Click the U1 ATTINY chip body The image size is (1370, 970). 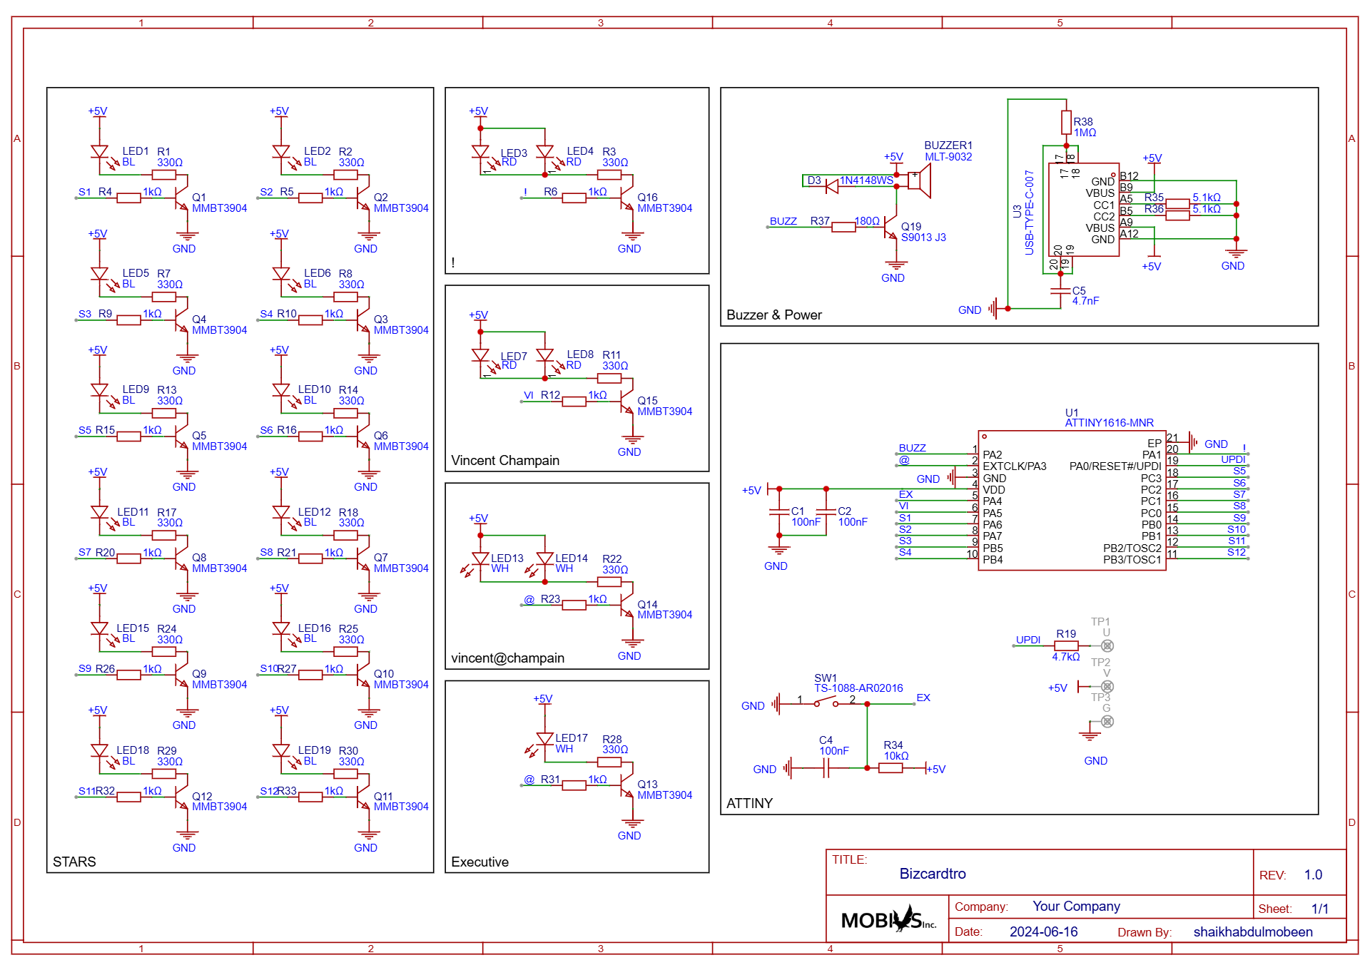pyautogui.click(x=1072, y=501)
